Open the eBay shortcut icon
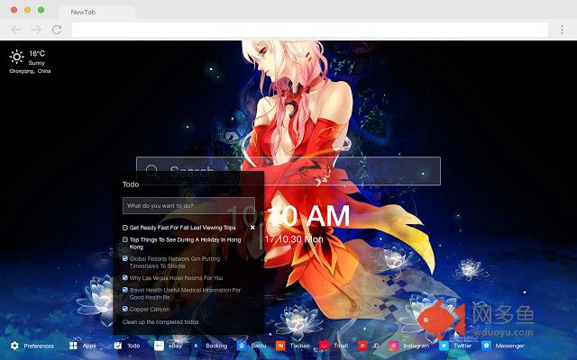This screenshot has width=577, height=360. [x=159, y=346]
